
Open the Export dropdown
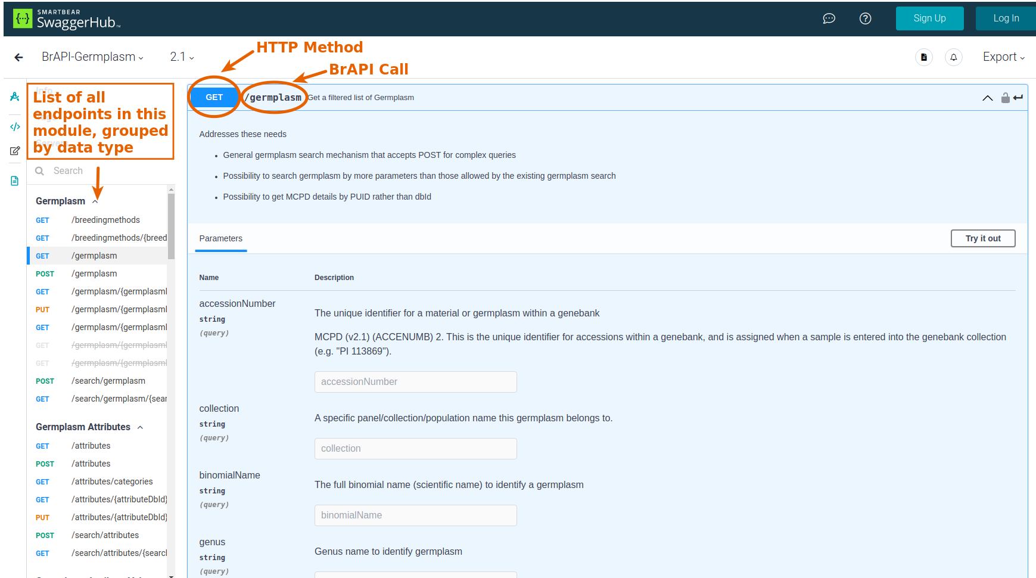point(1003,57)
